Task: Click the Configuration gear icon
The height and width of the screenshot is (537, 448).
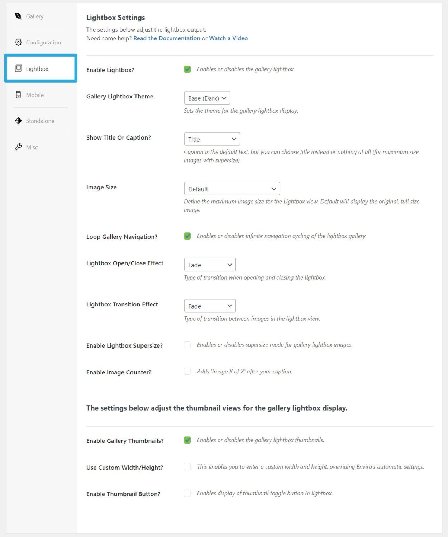Action: tap(18, 42)
